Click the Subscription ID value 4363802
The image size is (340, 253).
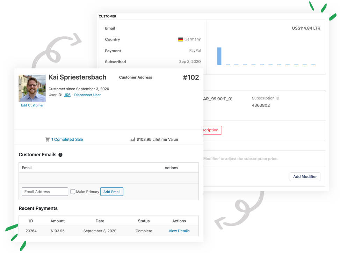point(261,105)
